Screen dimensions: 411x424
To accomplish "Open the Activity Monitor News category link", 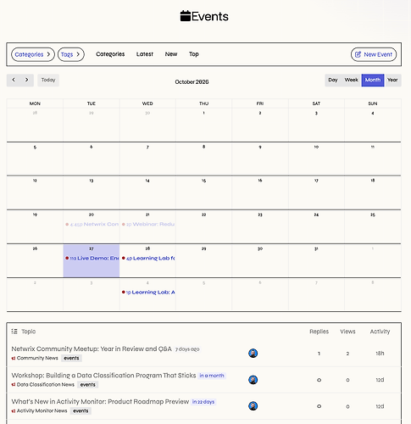I will click(x=39, y=410).
